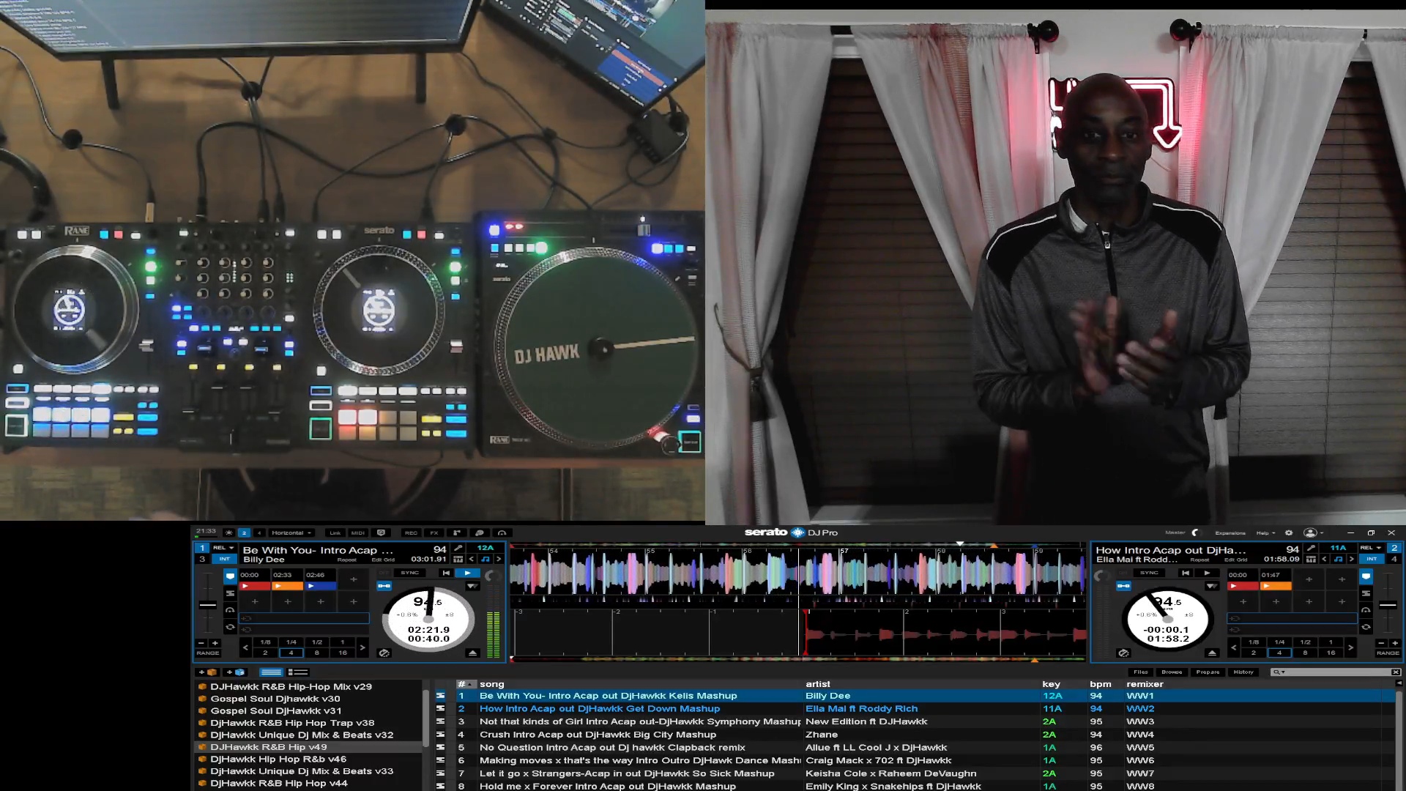This screenshot has height=791, width=1406.
Task: Open the sampler panel icon in top toolbar
Action: coord(456,533)
